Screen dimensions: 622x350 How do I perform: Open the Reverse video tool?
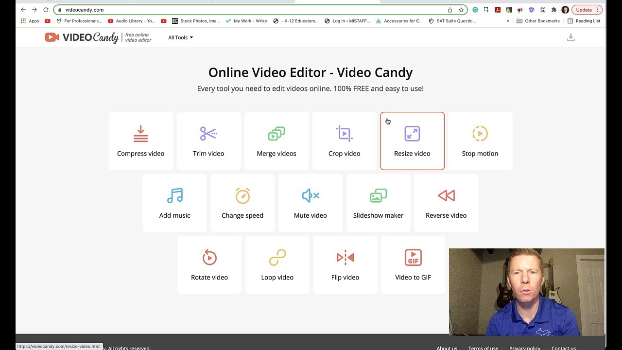[446, 203]
